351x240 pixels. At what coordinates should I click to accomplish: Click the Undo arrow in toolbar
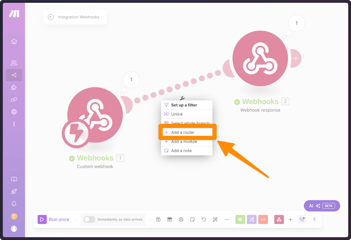(x=204, y=220)
